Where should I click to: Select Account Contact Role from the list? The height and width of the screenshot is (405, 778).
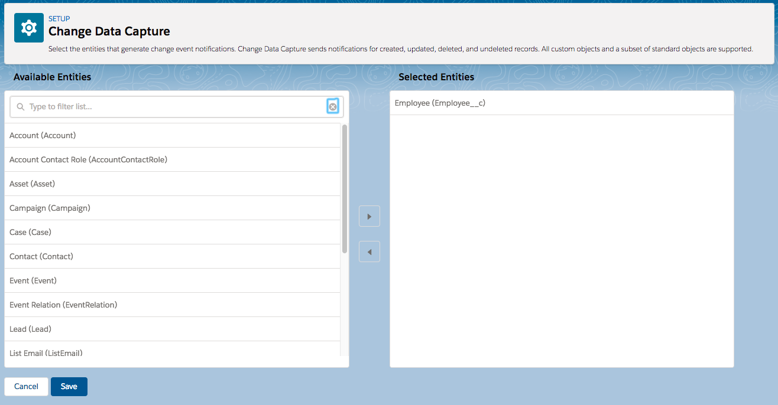tap(88, 159)
